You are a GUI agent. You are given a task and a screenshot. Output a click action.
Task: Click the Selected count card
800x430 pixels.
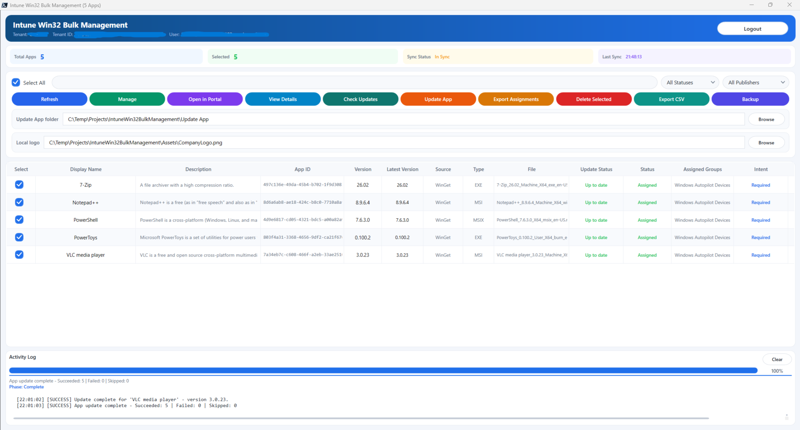pyautogui.click(x=302, y=57)
